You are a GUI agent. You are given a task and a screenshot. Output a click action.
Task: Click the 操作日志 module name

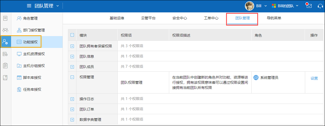point(87,99)
